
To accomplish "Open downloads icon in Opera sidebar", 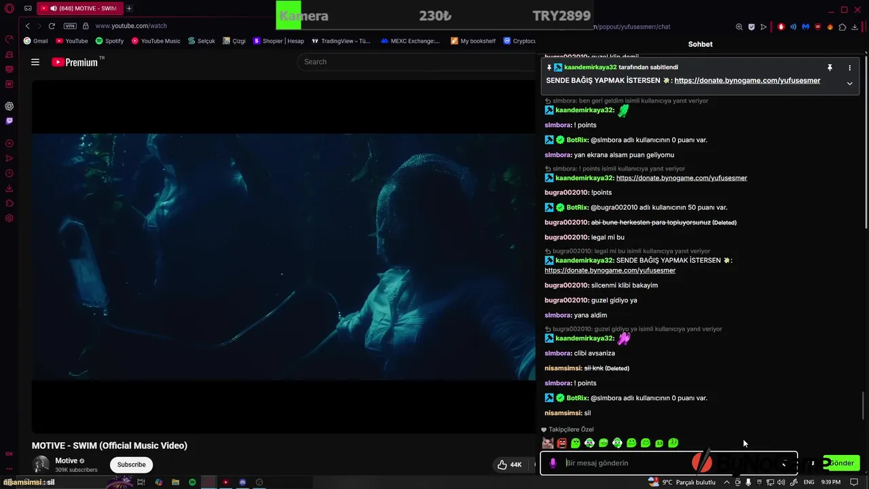I will point(10,188).
